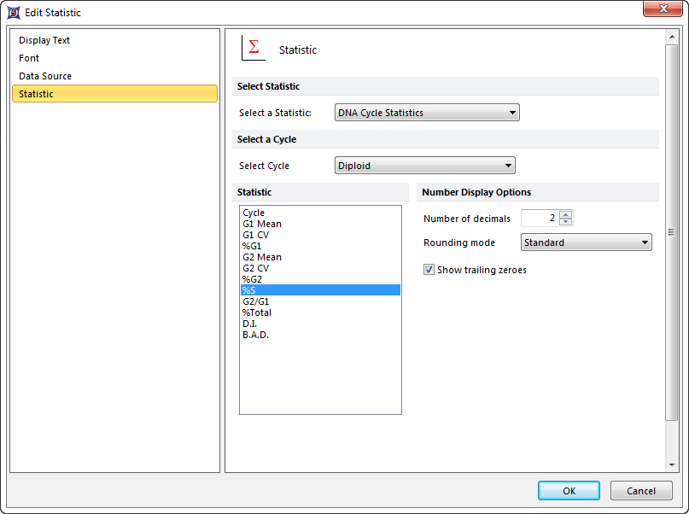Open the Font category
Screen dimensions: 689x514
(x=29, y=58)
